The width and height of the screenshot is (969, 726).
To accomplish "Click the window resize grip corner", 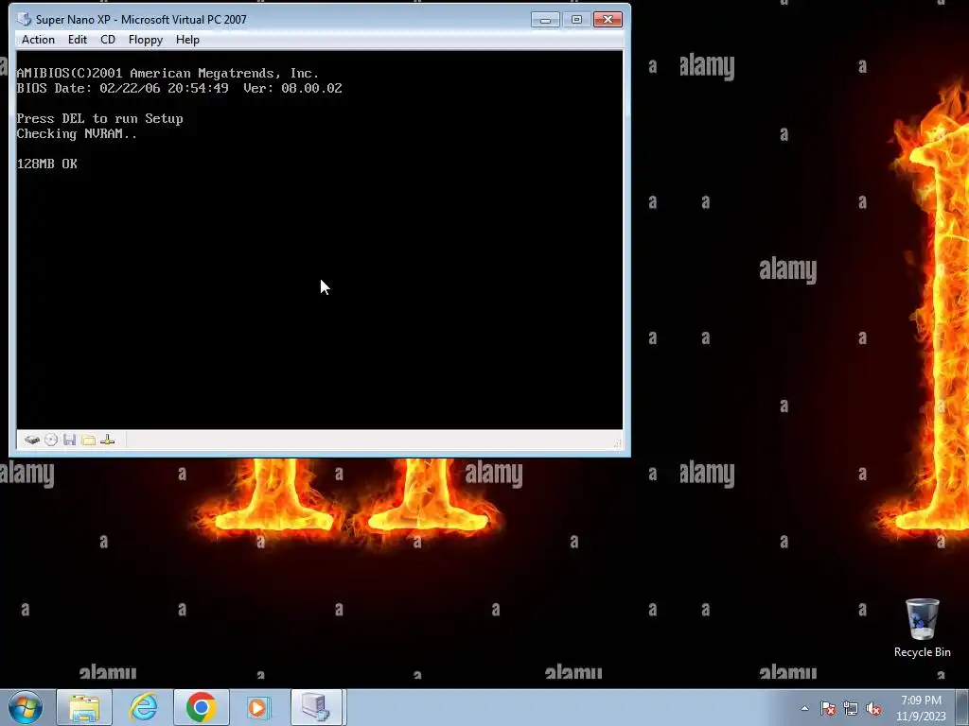I will pyautogui.click(x=617, y=442).
